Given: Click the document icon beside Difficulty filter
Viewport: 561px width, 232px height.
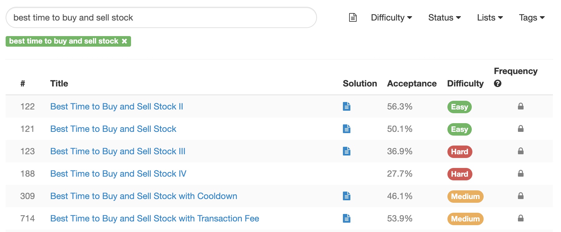Looking at the screenshot, I should tap(353, 17).
